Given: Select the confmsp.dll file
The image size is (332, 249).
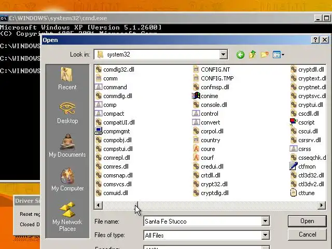Looking at the screenshot, I should tap(211, 87).
